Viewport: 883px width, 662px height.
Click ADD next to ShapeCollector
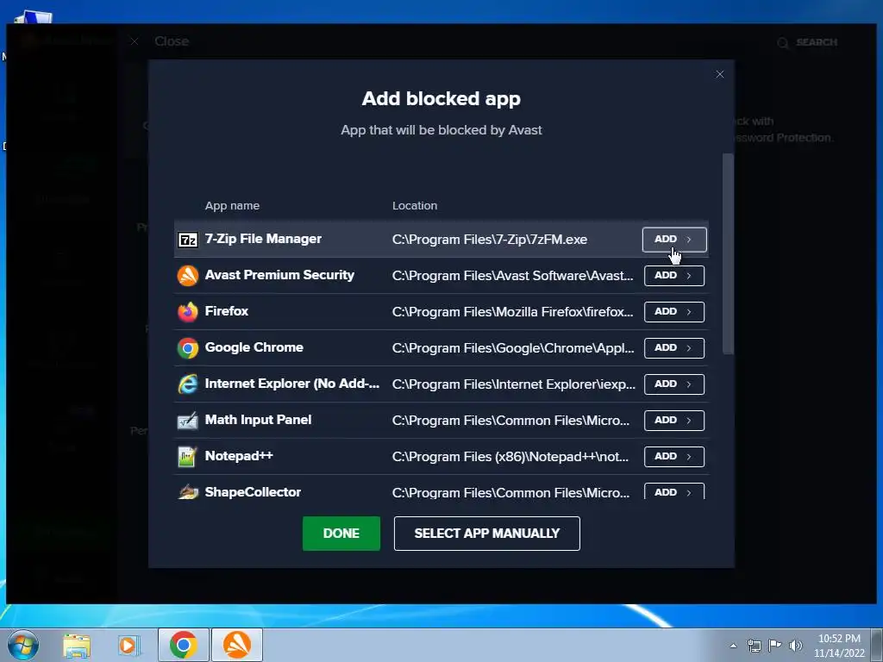point(674,491)
